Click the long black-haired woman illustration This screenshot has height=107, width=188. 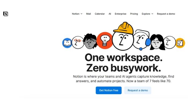tap(157, 42)
